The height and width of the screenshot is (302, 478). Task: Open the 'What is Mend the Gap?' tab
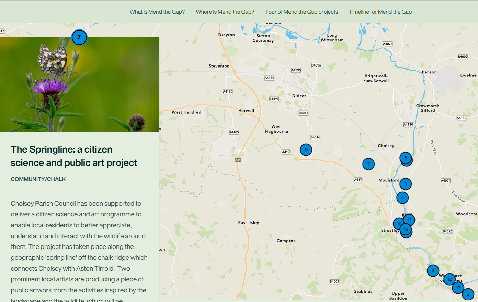(157, 12)
